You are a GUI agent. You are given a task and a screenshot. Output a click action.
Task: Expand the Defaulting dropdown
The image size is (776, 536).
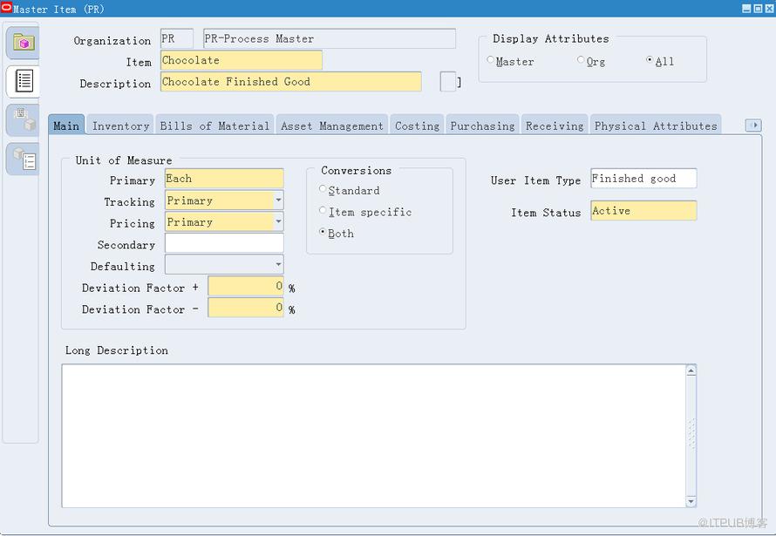(x=278, y=265)
